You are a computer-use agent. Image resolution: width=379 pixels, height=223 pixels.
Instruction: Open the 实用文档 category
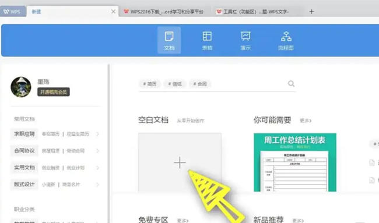24,168
